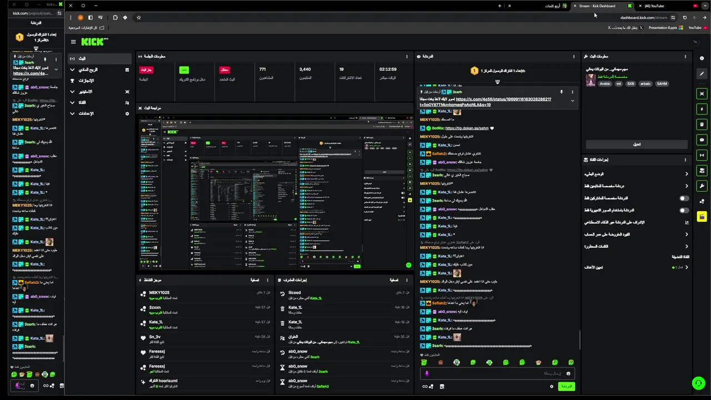Click the 3zxxn entry in activity feed
This screenshot has height=400, width=711.
click(206, 309)
